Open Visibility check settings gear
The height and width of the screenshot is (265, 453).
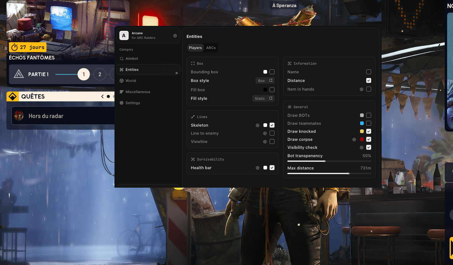[x=362, y=148]
